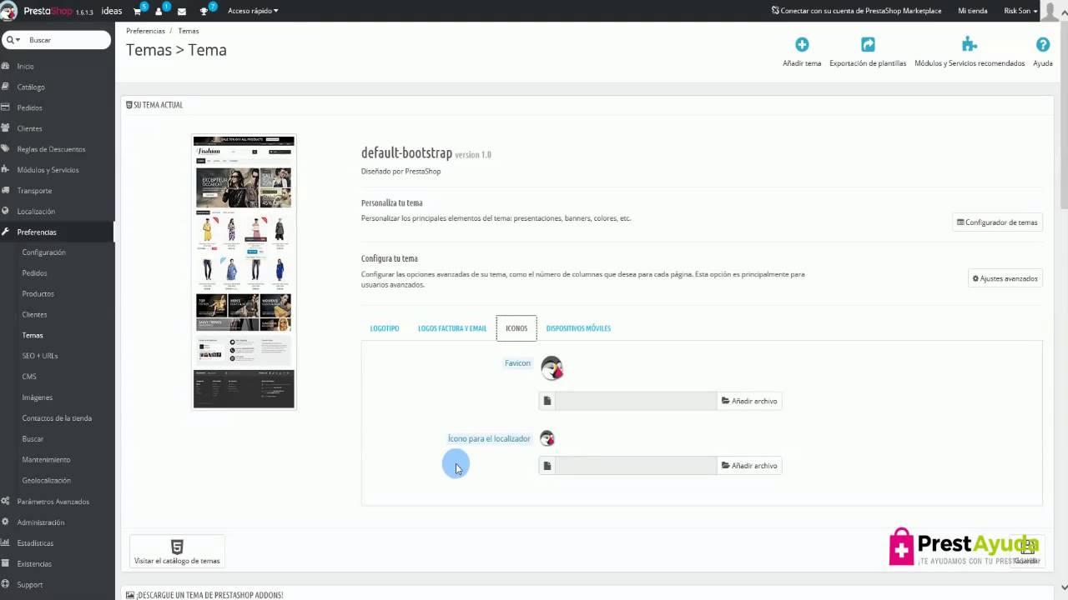
Task: Expand the Risk Son user dropdown
Action: click(1020, 11)
